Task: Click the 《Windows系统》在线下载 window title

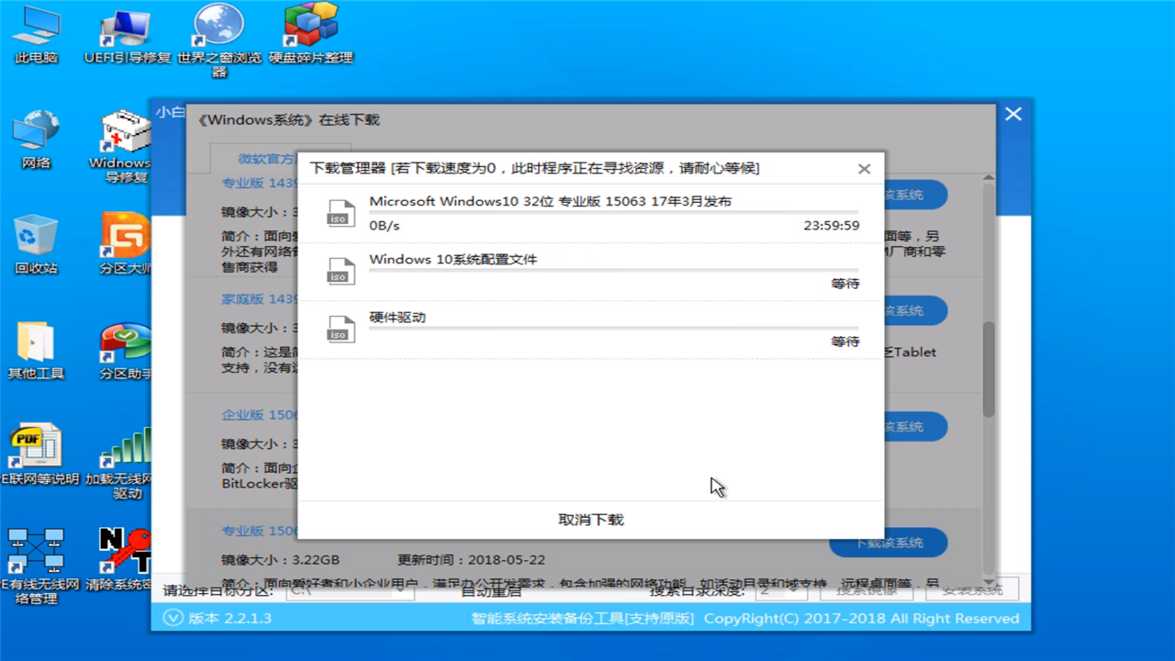Action: point(288,120)
